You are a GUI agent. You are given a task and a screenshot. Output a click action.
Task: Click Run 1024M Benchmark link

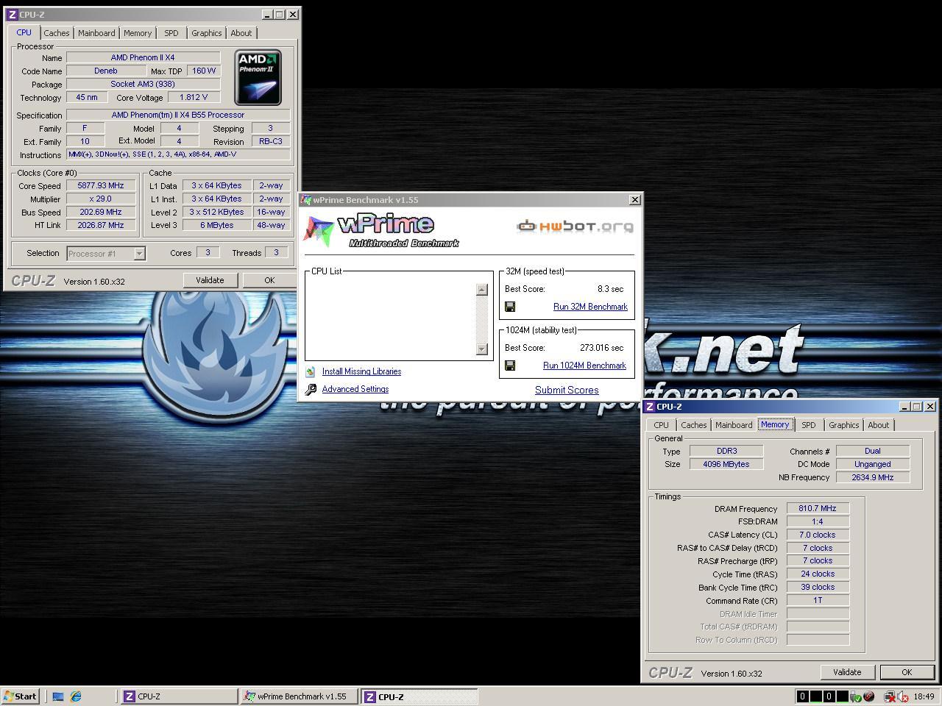click(584, 366)
